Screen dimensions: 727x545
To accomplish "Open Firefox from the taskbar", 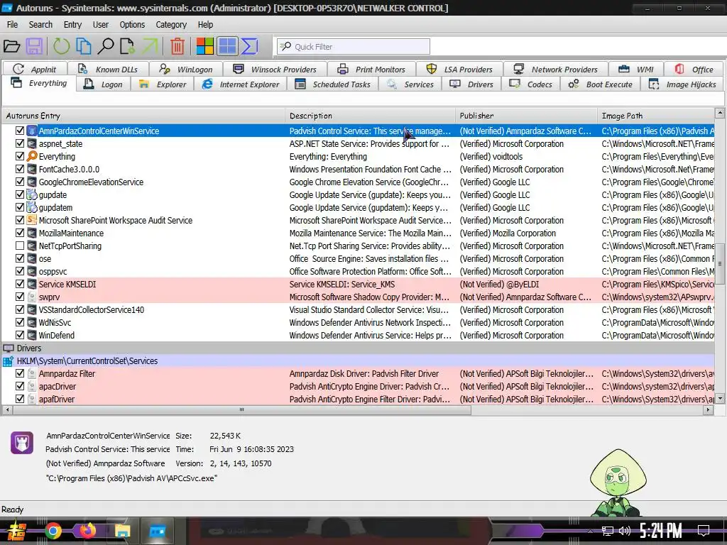I will coord(87,530).
